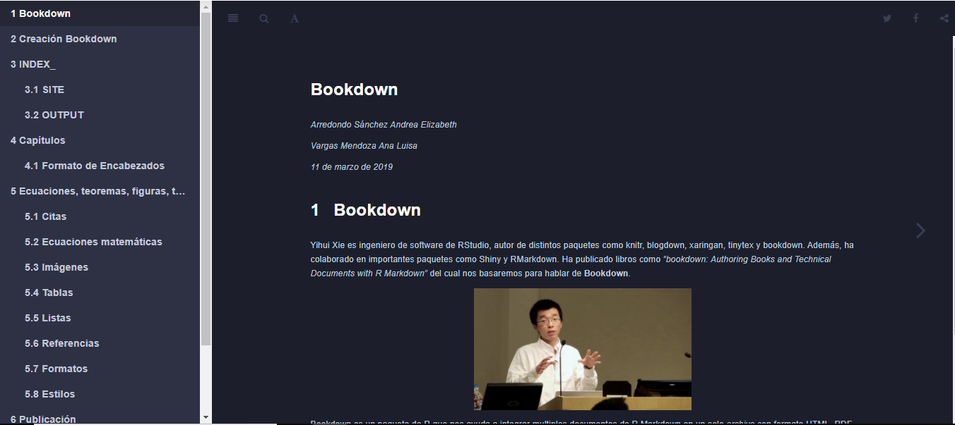Toggle the sidebar with the hamburger icon
Image resolution: width=955 pixels, height=425 pixels.
pyautogui.click(x=233, y=18)
